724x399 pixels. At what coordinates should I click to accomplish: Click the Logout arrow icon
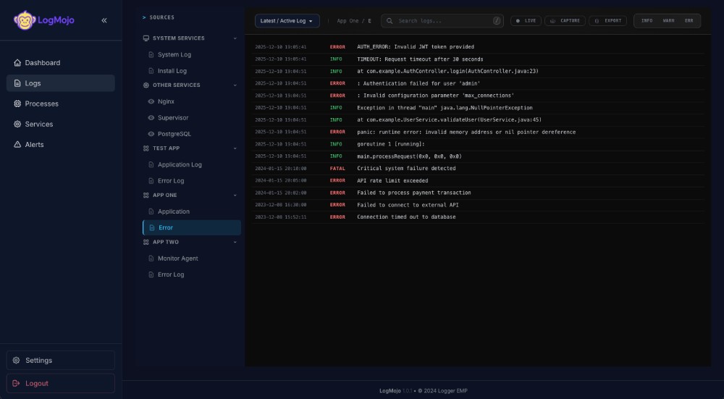(16, 383)
